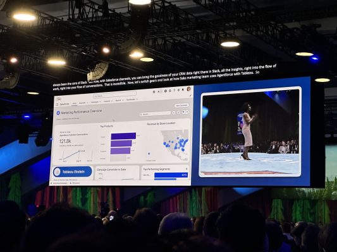Expand the Dashboards nav tab chevron
337x252 pixels.
click(137, 99)
